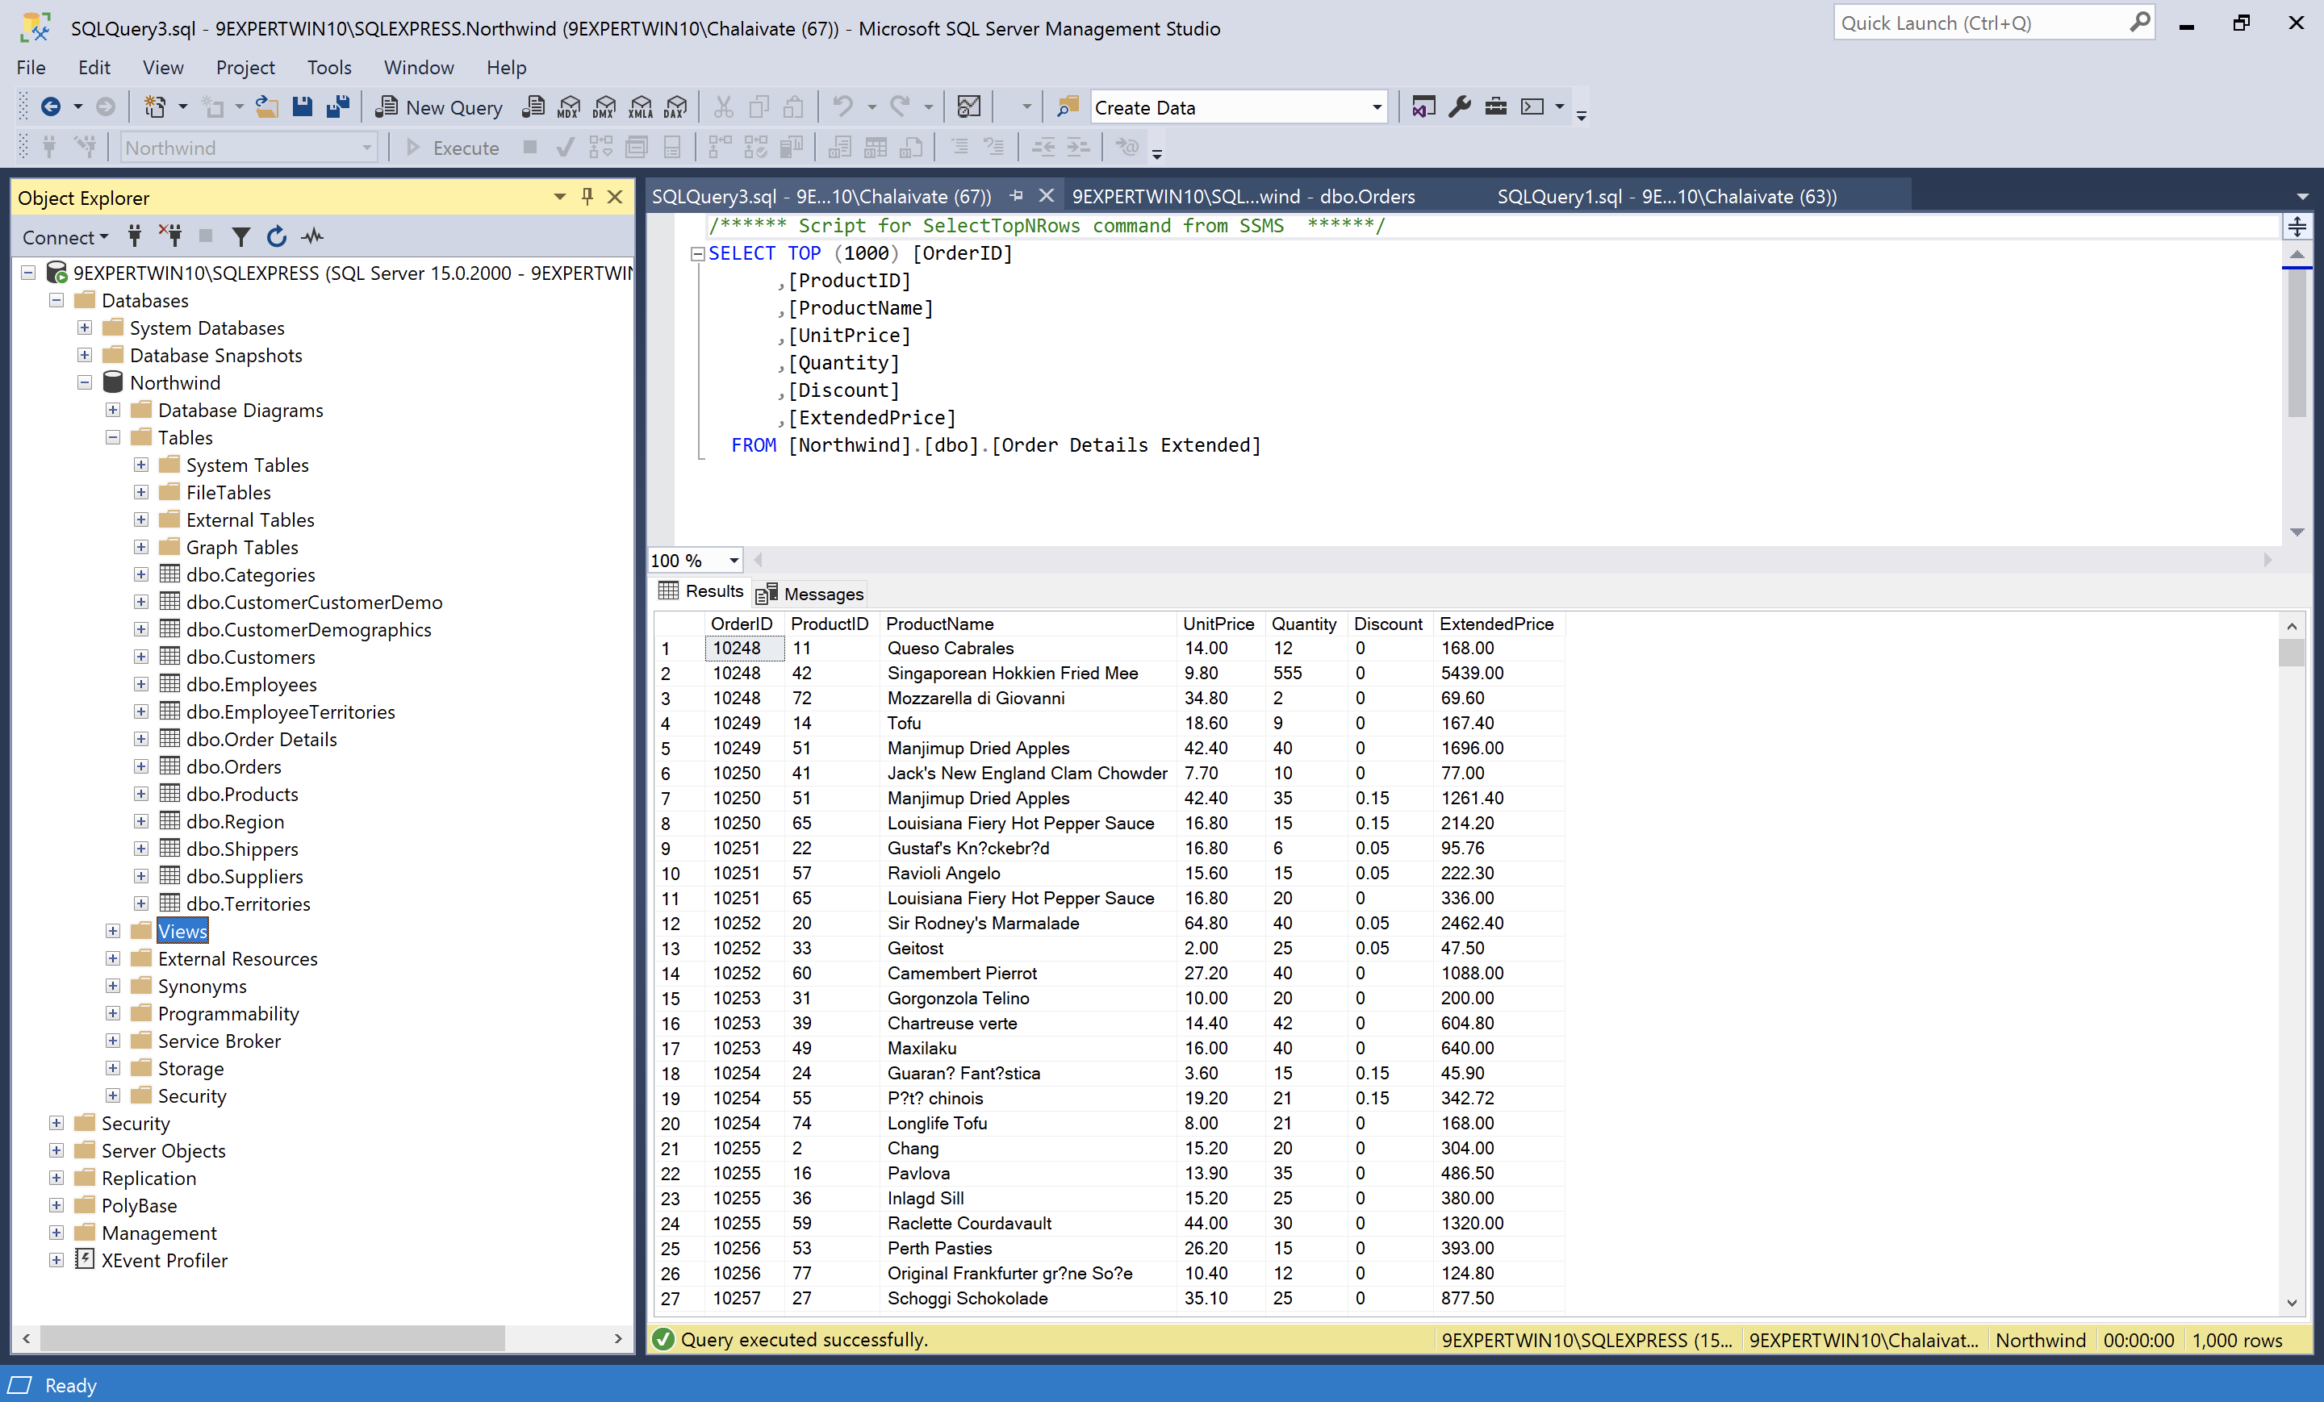This screenshot has height=1402, width=2324.
Task: Collapse the SELECT statement region in the editor
Action: pos(696,252)
